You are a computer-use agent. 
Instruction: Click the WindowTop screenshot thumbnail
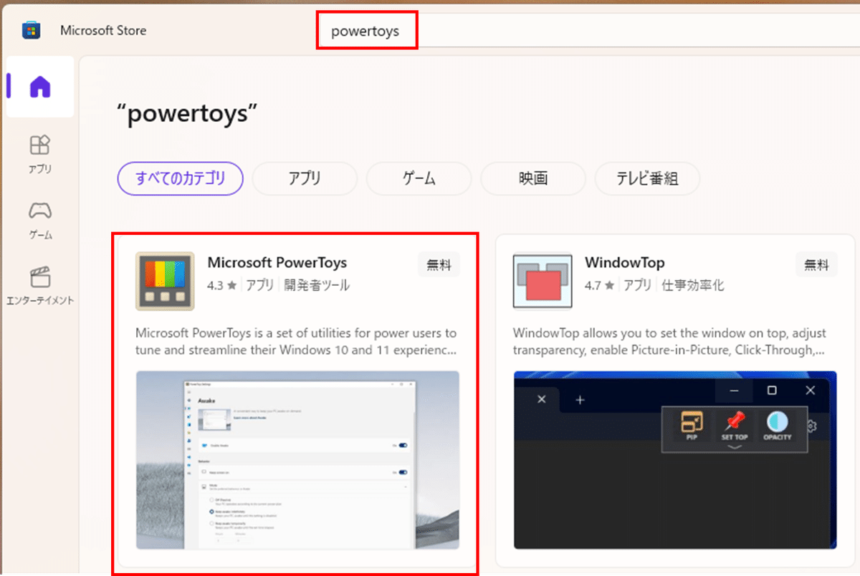675,460
